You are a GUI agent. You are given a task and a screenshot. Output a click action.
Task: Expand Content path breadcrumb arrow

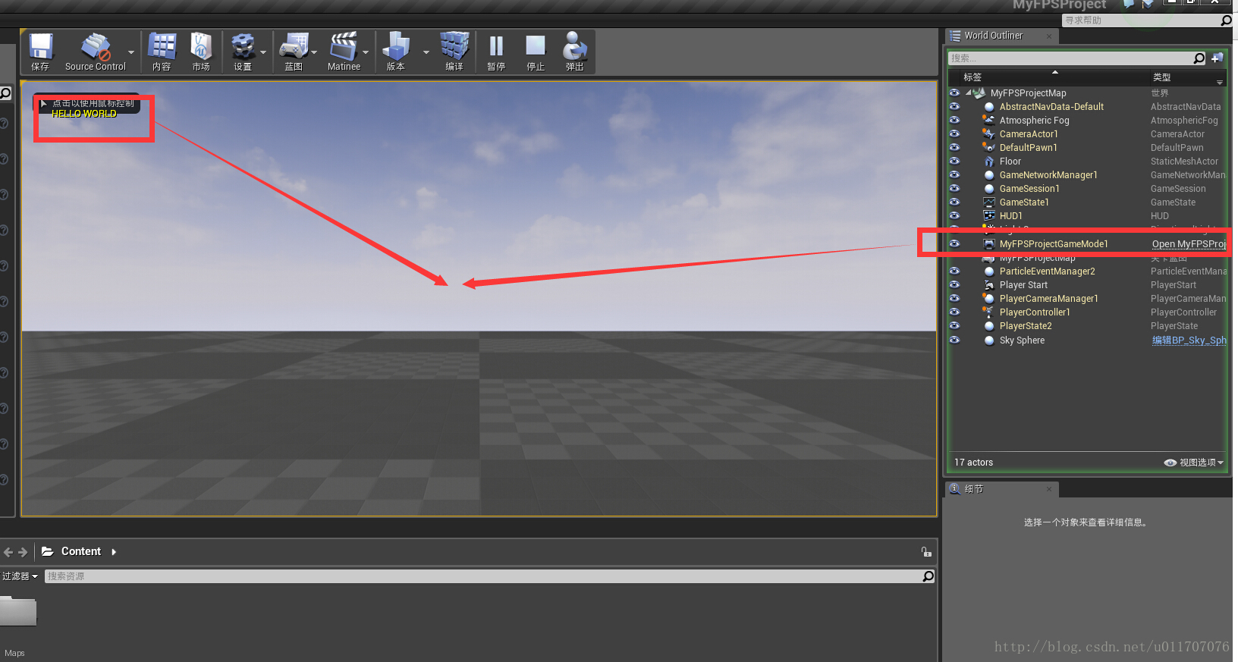[x=114, y=551]
